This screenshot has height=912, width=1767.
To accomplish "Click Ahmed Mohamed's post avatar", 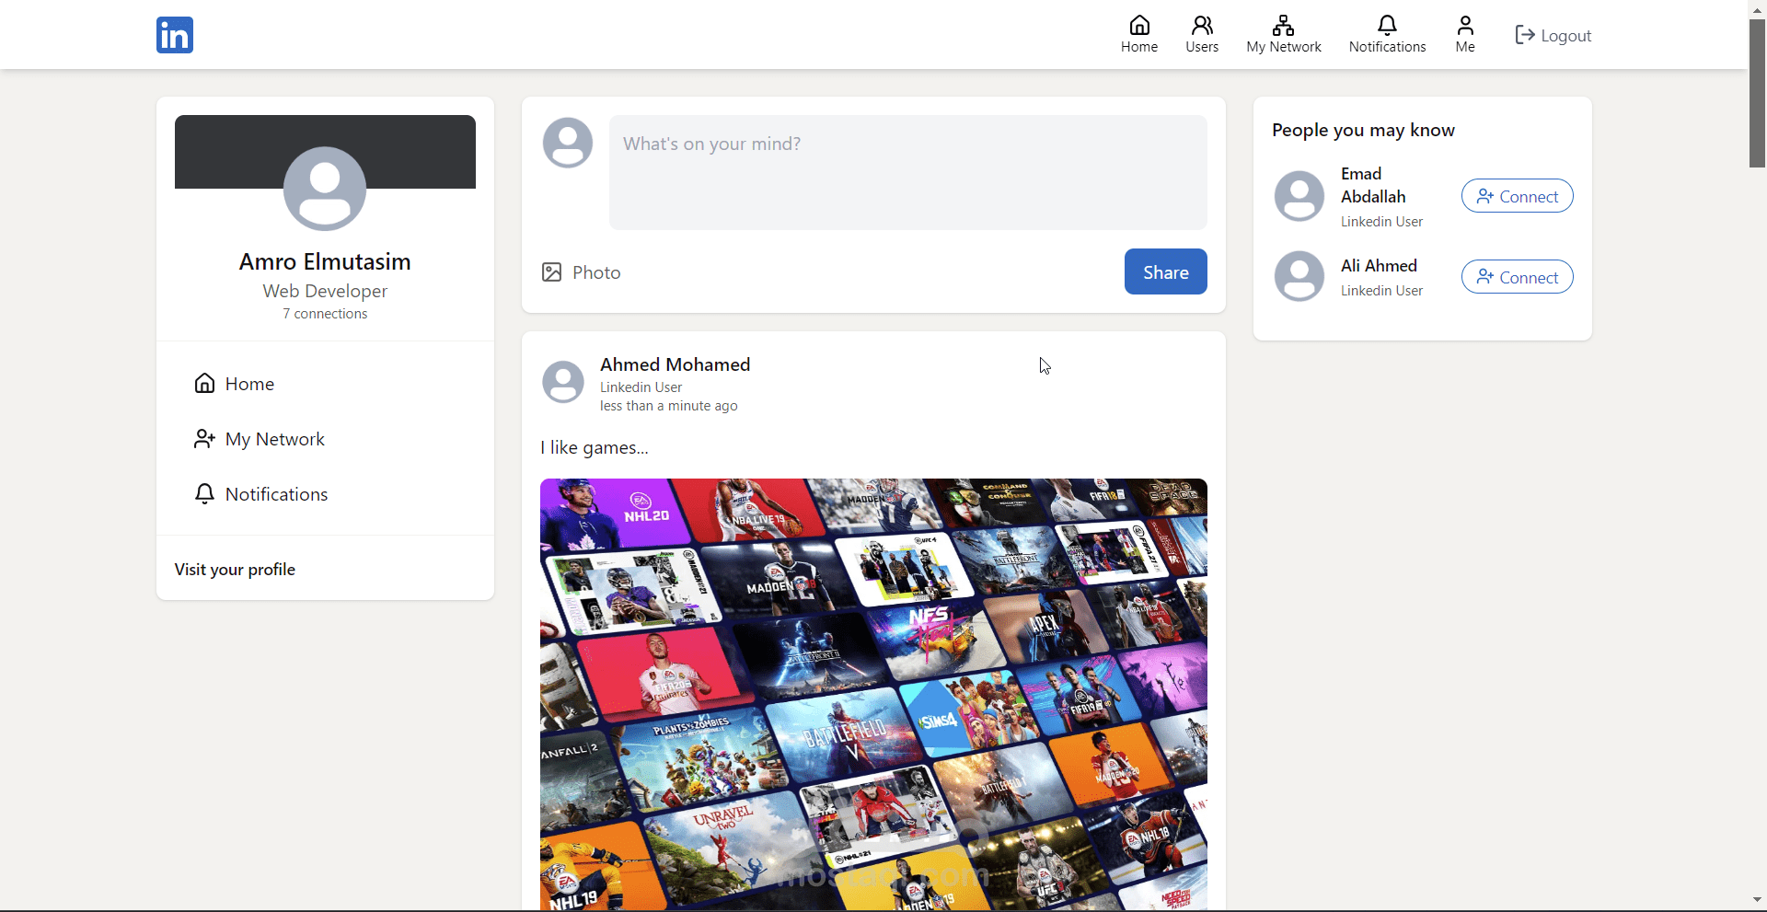I will tap(563, 382).
